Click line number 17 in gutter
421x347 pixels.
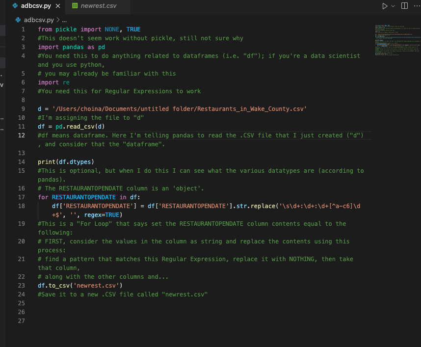(x=22, y=197)
